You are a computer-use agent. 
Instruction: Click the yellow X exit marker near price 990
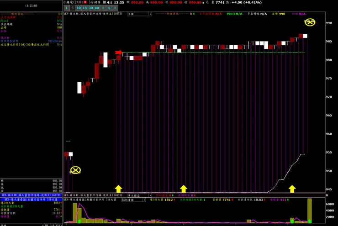[310, 22]
